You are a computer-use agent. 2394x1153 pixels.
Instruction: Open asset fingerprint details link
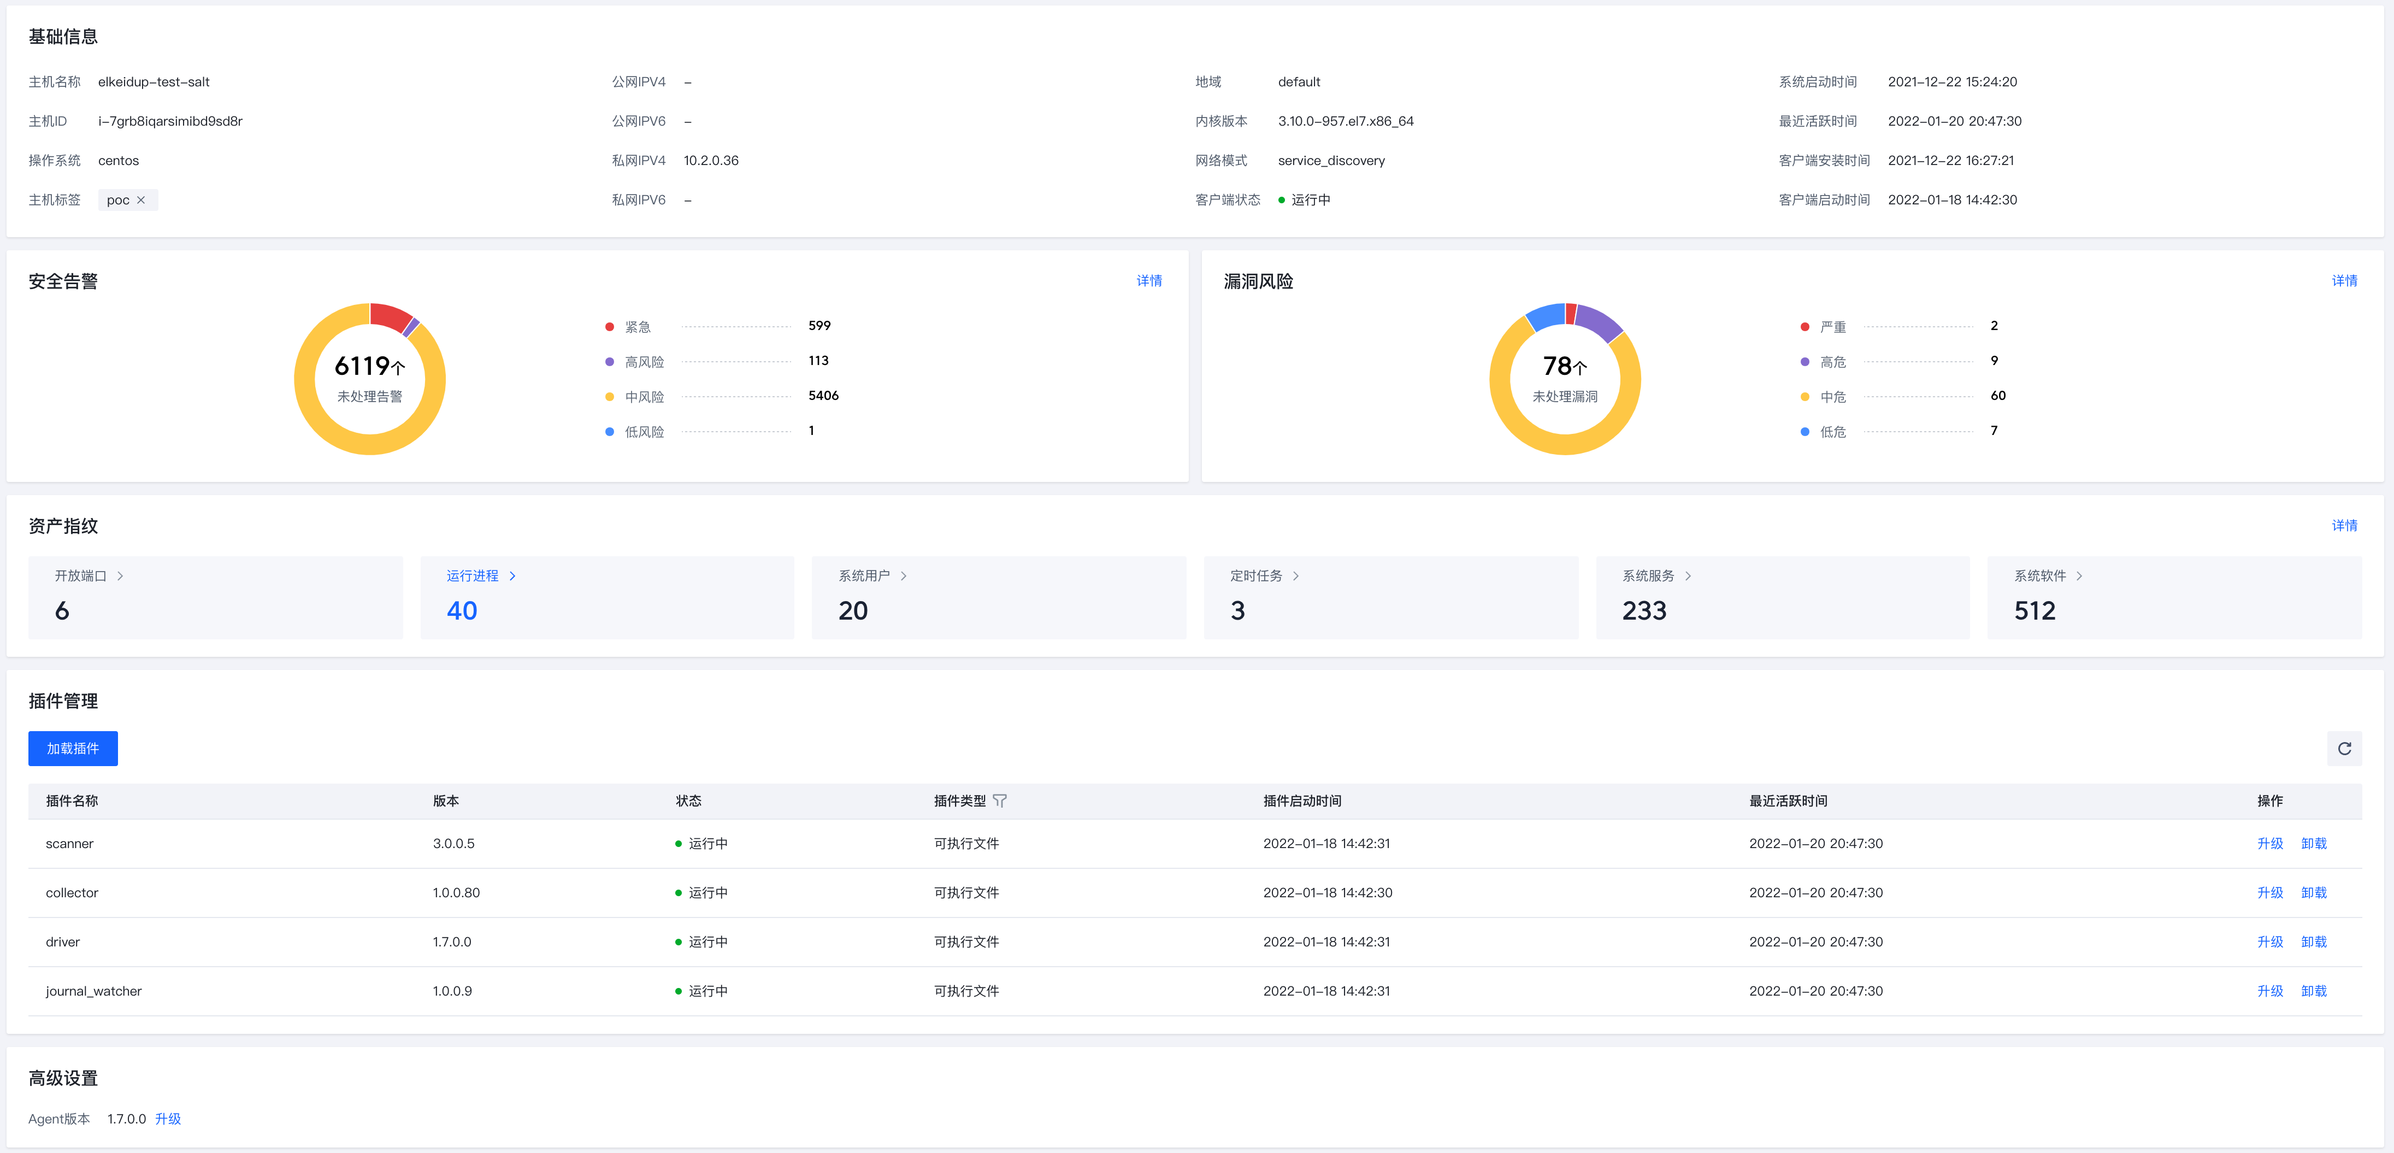coord(2344,525)
